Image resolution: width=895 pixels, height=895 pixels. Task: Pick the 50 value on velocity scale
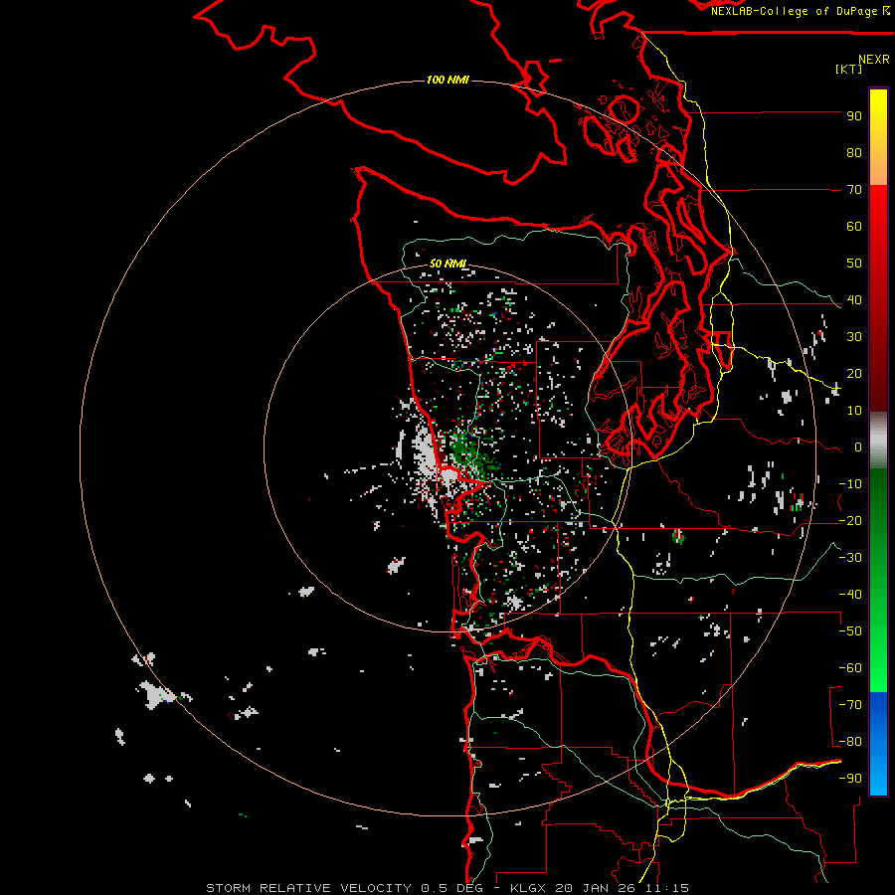coord(854,264)
